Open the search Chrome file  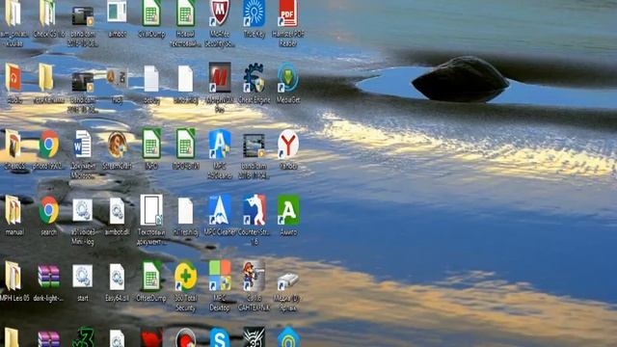click(x=48, y=210)
